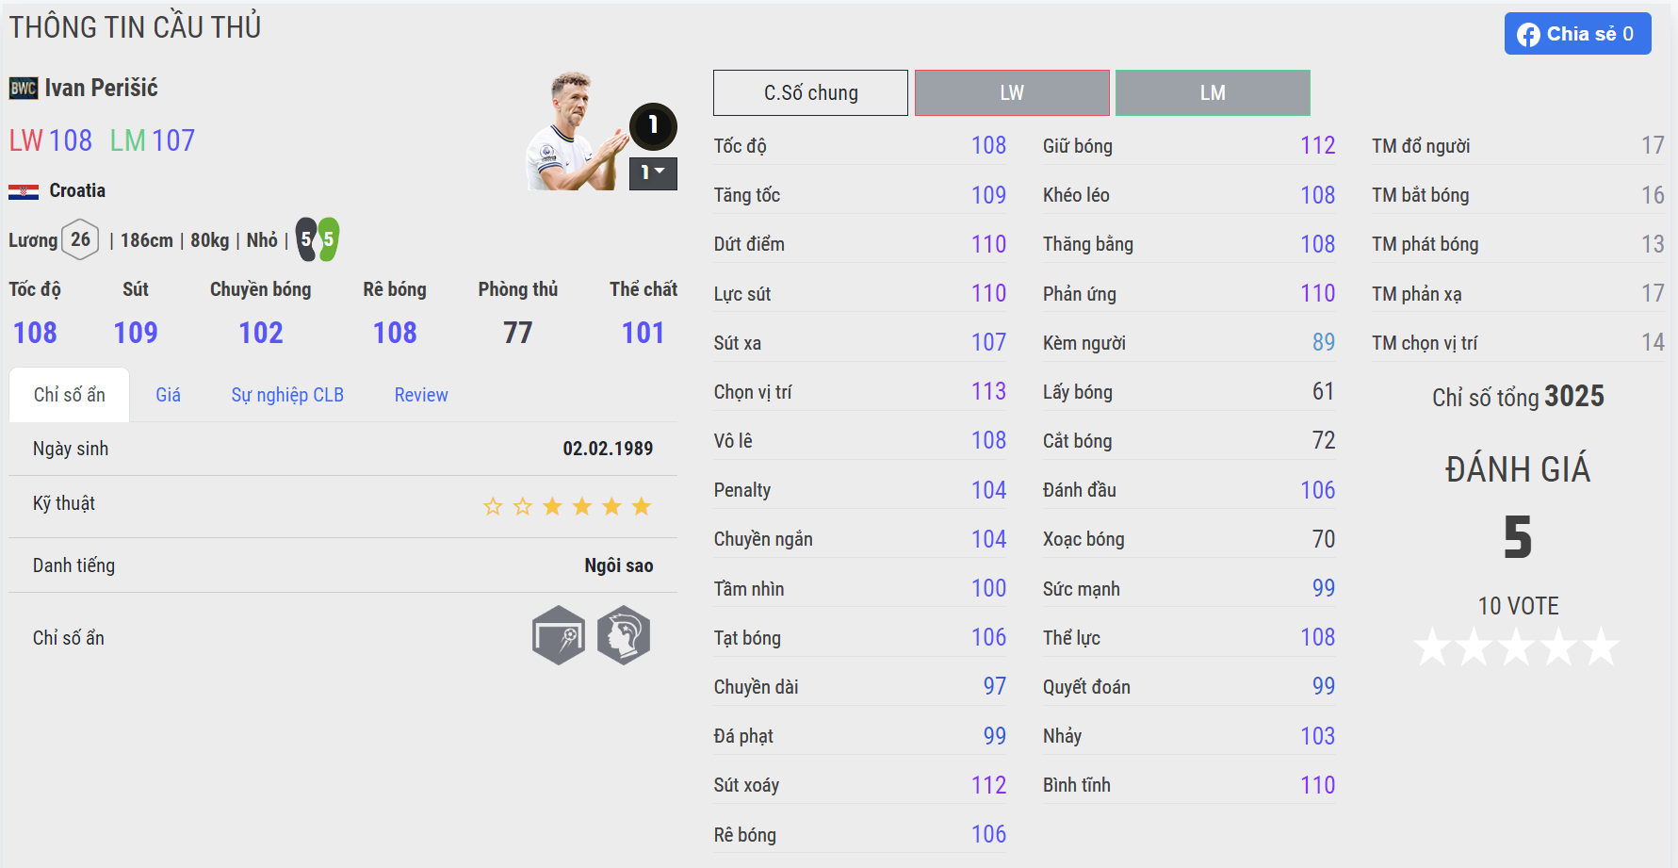Switch to the Giá tab
Viewport: 1678px width, 868px height.
click(x=168, y=395)
